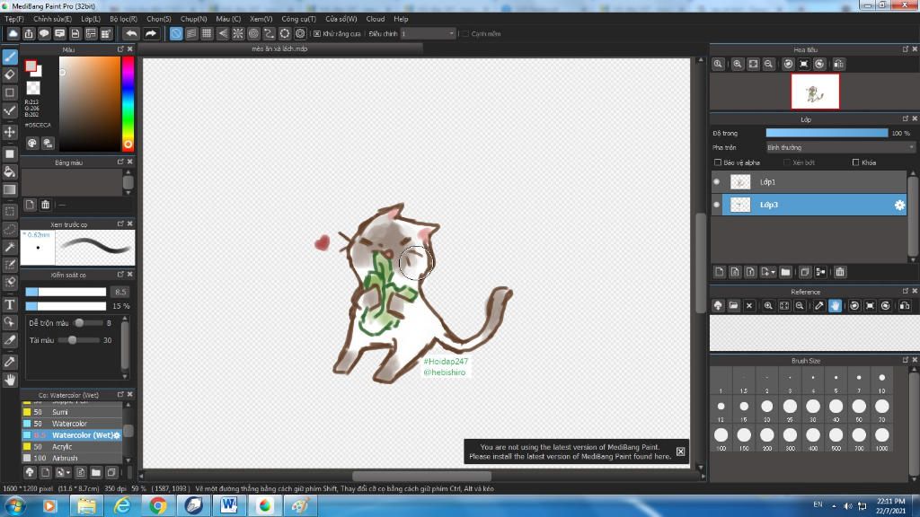Detach the Màu panel with popout icon
This screenshot has width=920, height=517.
click(x=120, y=49)
